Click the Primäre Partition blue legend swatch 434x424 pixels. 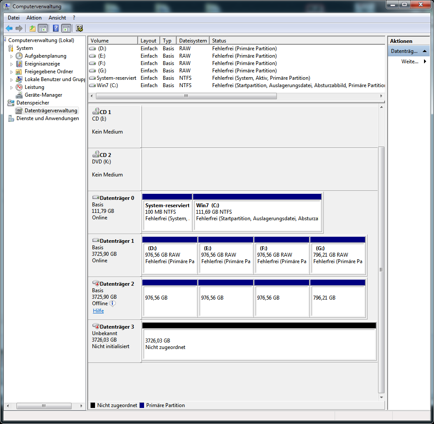(x=142, y=405)
